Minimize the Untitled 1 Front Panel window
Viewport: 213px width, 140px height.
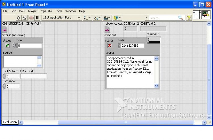[196, 5]
